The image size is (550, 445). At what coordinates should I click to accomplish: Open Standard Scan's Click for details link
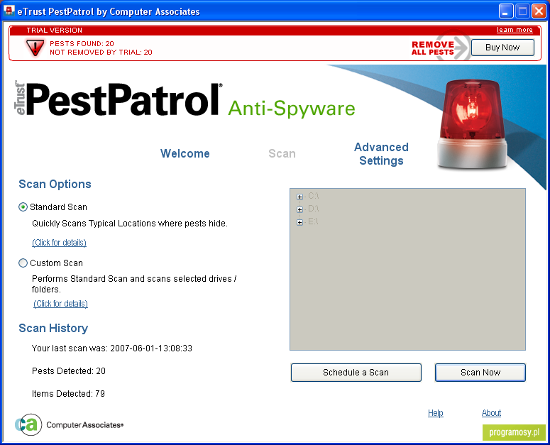pyautogui.click(x=60, y=243)
